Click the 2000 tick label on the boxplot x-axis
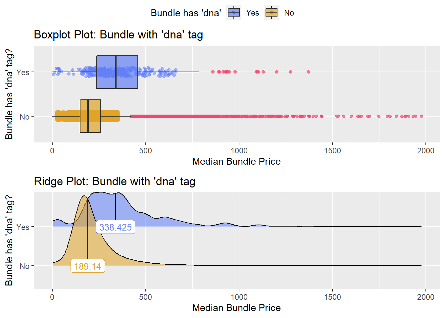The image size is (445, 318). 425,151
